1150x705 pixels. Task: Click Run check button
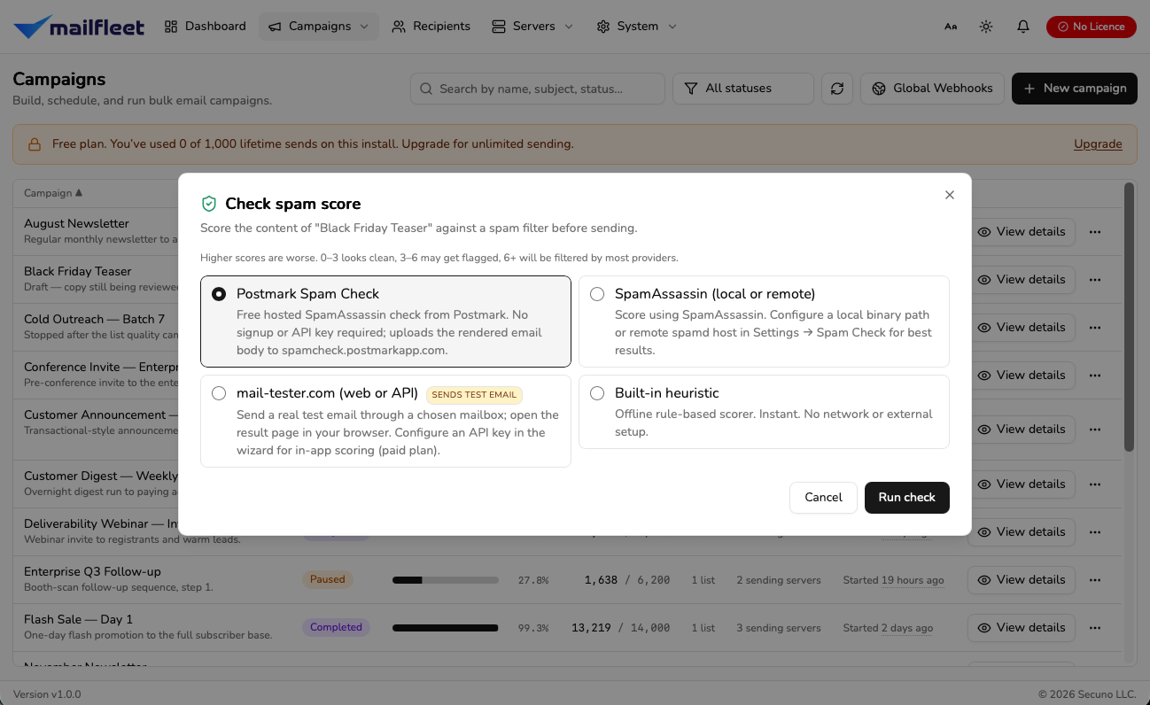tap(906, 498)
